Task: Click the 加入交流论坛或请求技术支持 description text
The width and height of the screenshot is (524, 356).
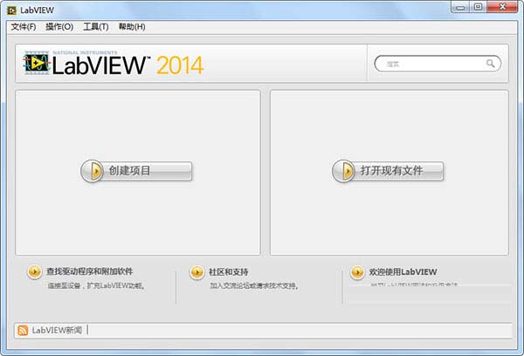Action: pos(254,286)
